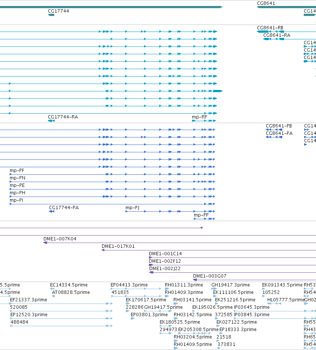Click the CG8641 gene label
Screen dimensions: 316x350
[266, 3]
